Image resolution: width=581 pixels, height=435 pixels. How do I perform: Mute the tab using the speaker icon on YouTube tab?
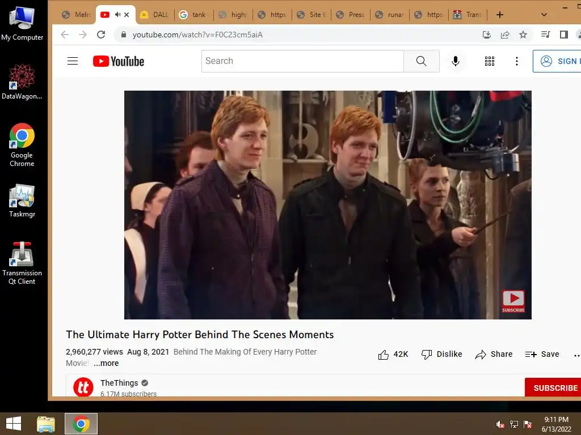117,14
